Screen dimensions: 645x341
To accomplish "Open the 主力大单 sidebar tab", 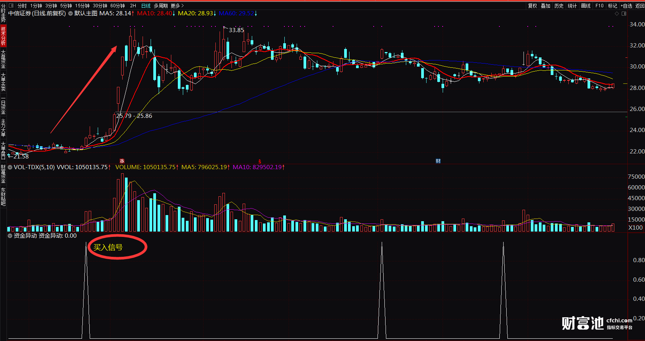I will (x=3, y=128).
